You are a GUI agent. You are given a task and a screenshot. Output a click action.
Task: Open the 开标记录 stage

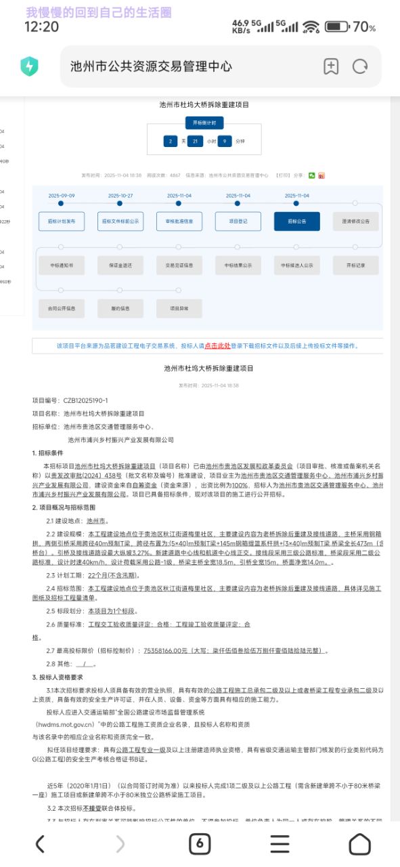click(x=355, y=266)
